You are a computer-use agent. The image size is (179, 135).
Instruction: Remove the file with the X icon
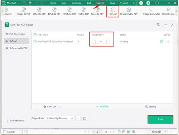tap(168, 42)
